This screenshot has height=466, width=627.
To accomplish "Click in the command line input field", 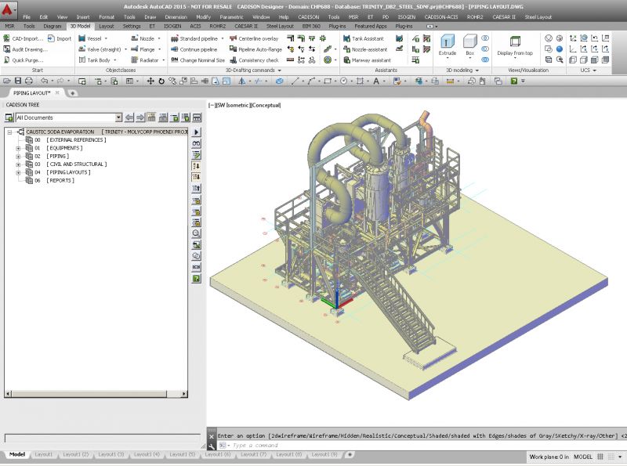I will (x=424, y=446).
